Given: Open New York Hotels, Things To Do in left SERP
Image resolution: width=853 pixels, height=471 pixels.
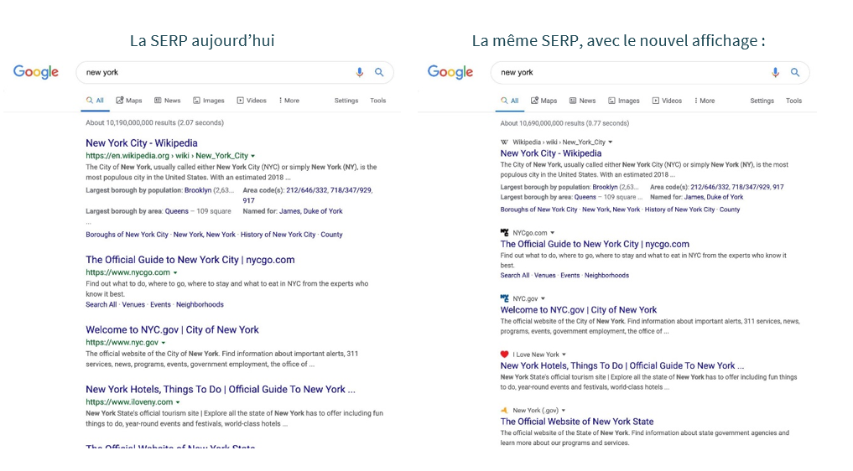Looking at the screenshot, I should 221,390.
